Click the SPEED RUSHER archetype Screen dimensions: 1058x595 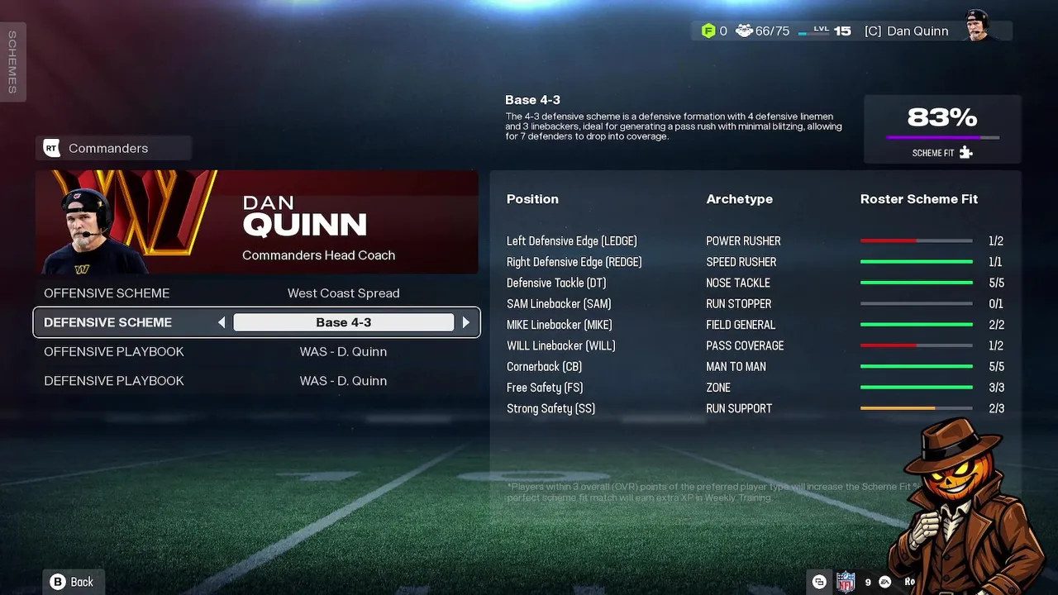pos(741,262)
